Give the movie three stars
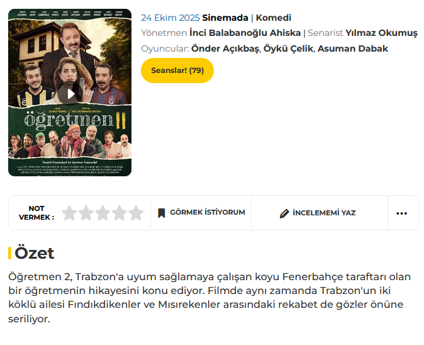Screen dimensions: 424x345 (x=103, y=213)
